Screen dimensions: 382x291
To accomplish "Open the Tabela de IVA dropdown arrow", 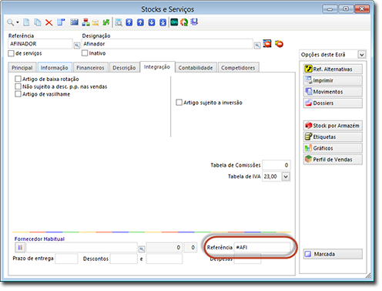I will tap(286, 177).
